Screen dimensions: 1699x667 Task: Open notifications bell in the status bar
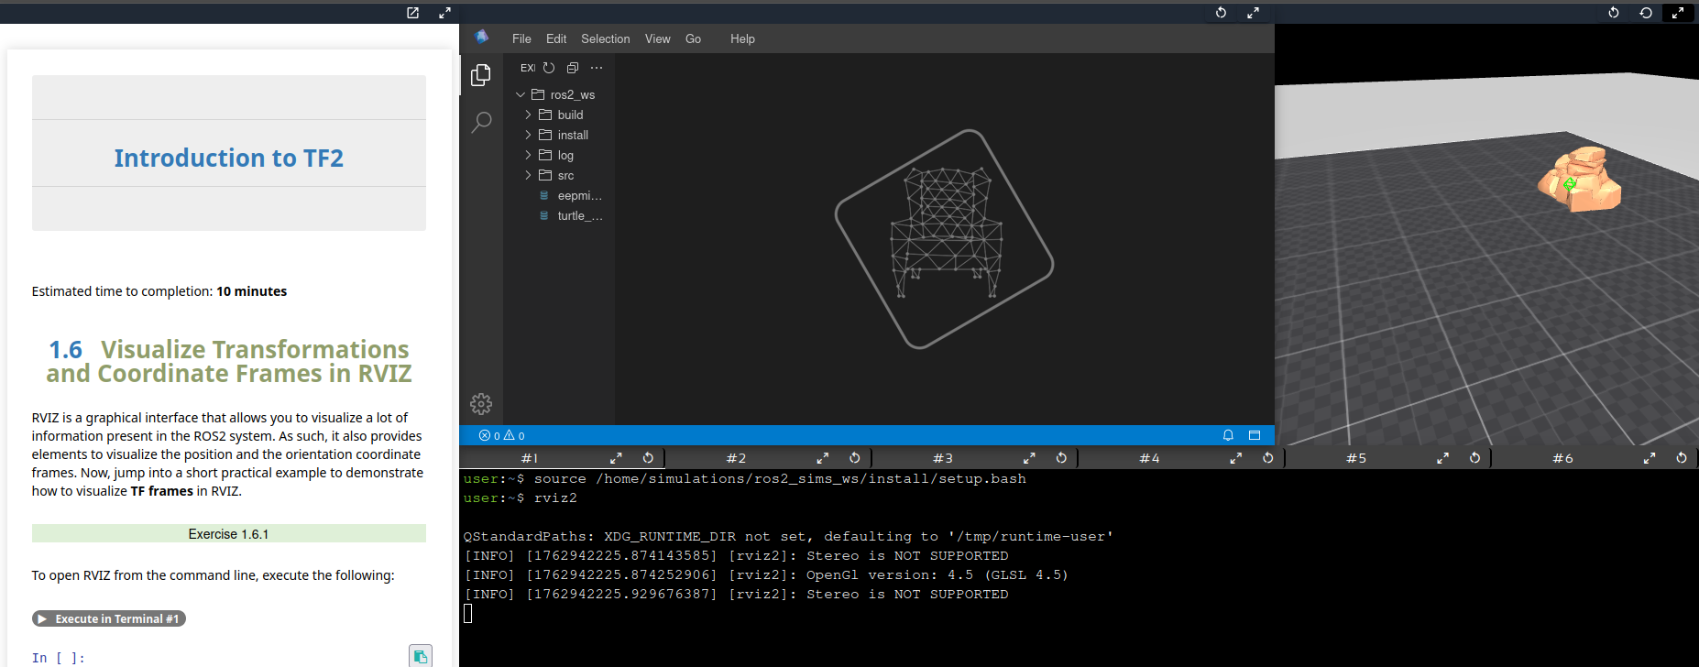click(x=1228, y=435)
